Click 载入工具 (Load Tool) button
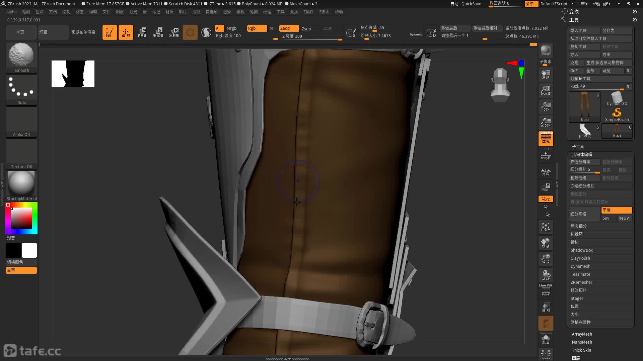Viewport: 643px width, 361px height. coord(584,30)
